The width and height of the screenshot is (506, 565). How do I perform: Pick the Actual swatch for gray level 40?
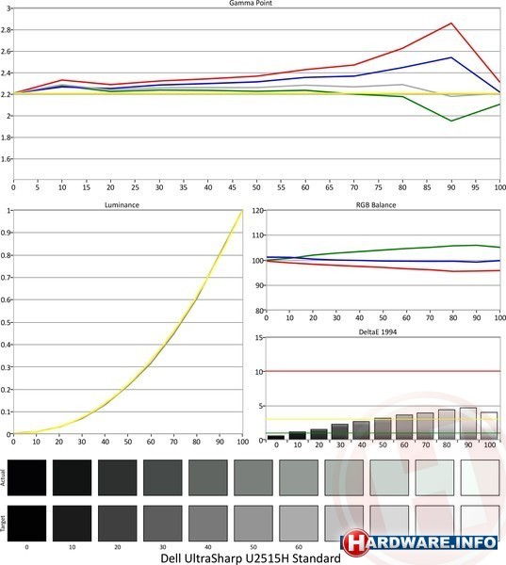point(208,477)
